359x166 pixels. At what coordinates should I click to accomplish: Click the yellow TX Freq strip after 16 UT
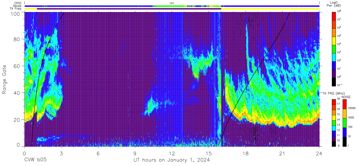pyautogui.click(x=270, y=9)
